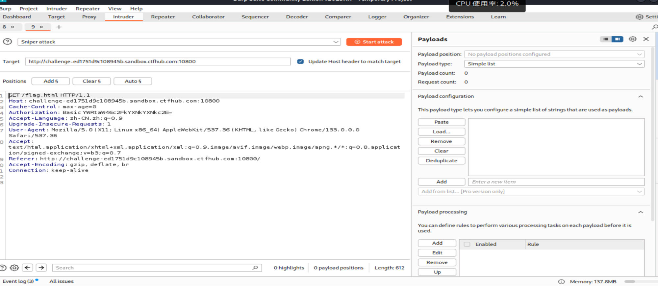Image resolution: width=658 pixels, height=286 pixels.
Task: Open the editor settings gear at the bottom
Action: click(x=14, y=268)
